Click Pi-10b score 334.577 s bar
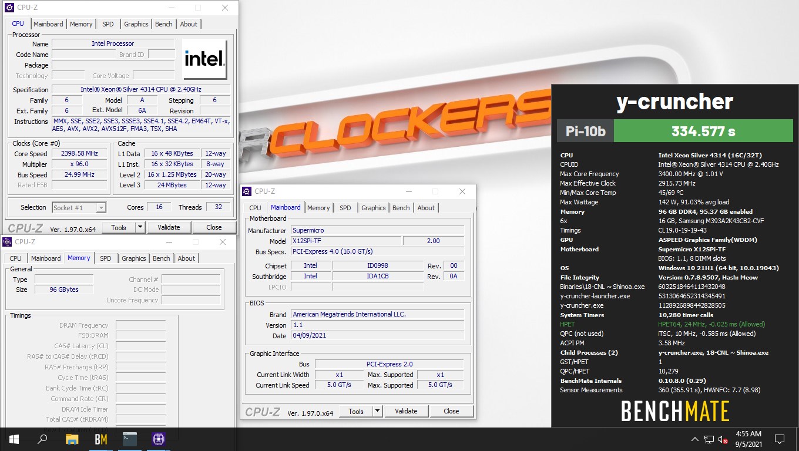This screenshot has width=799, height=451. (703, 131)
